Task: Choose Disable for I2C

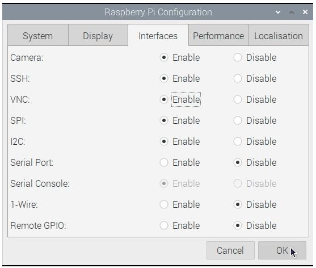Action: click(238, 141)
